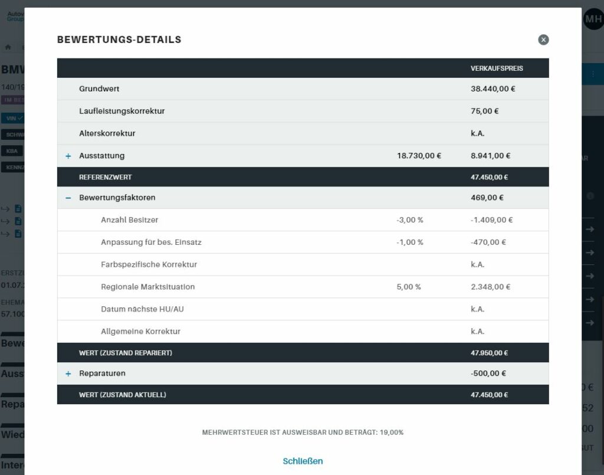Click the -1.409,00 € amount
Image resolution: width=604 pixels, height=475 pixels.
coord(491,220)
